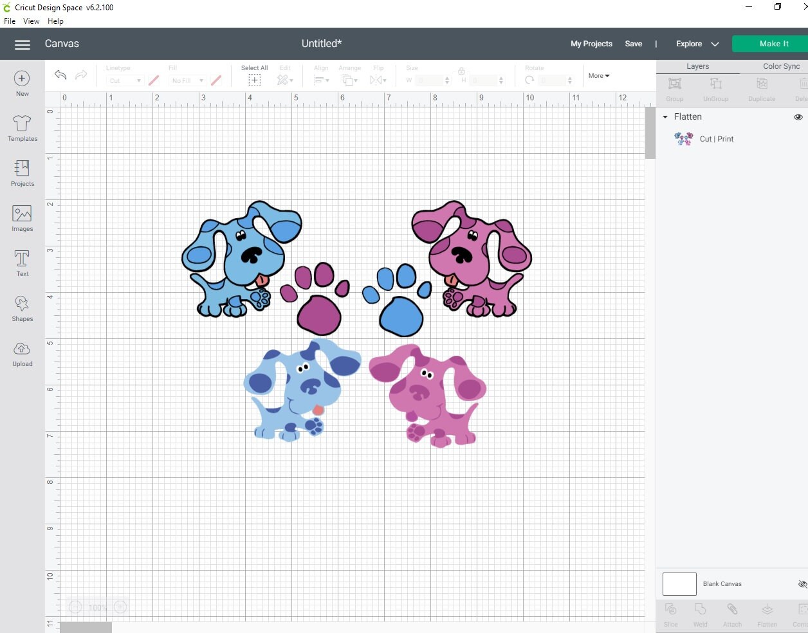Open the File menu
Viewport: 808px width, 633px height.
pos(10,21)
